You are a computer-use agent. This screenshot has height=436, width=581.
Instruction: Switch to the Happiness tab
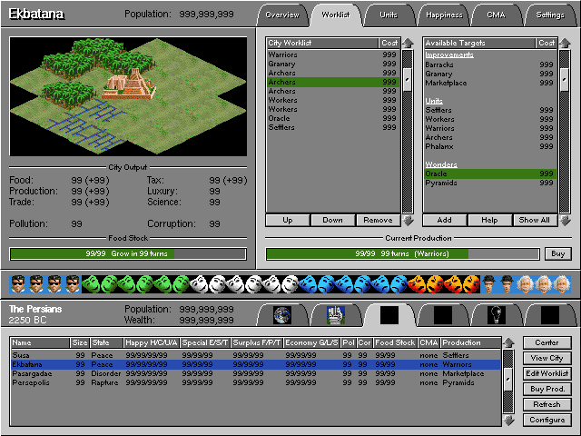444,15
